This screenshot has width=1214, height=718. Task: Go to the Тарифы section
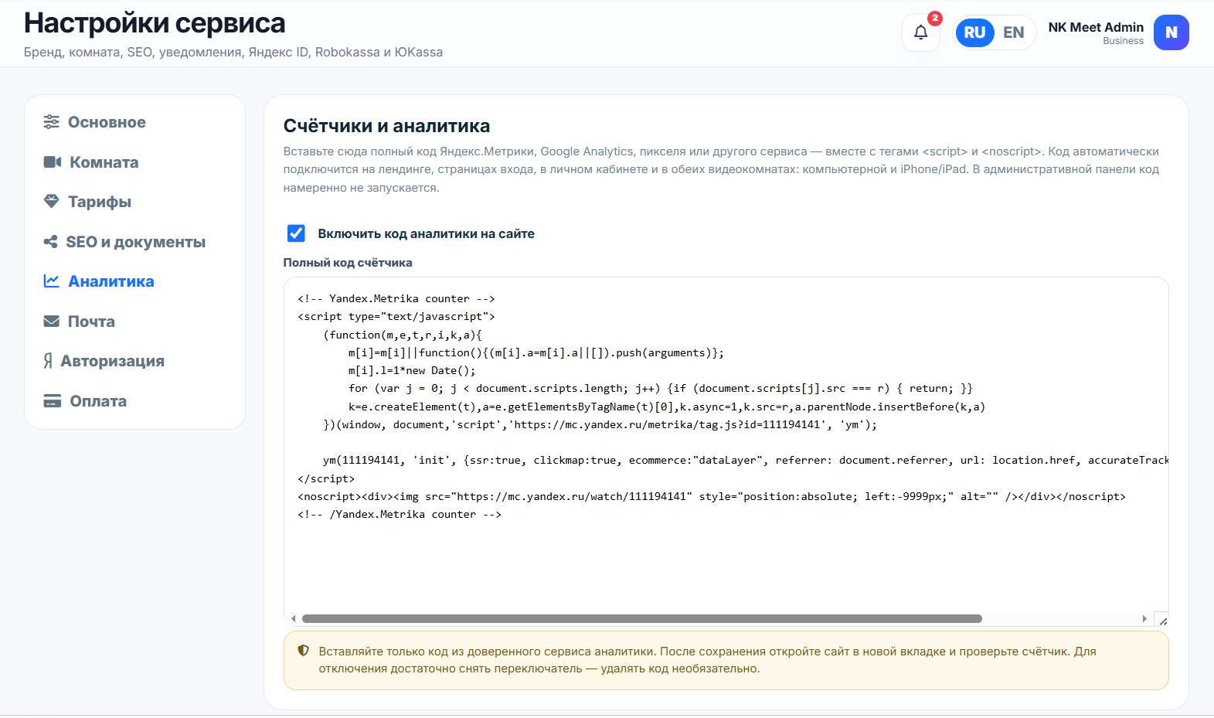tap(134, 202)
